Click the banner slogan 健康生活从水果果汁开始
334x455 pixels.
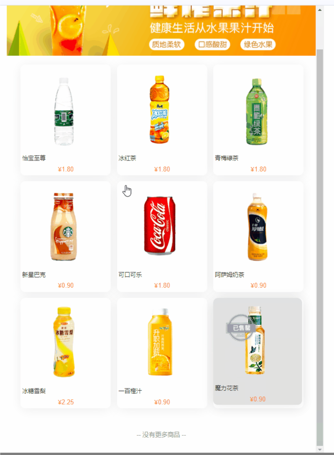click(212, 28)
